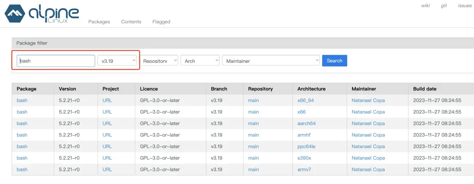Click the URL link in first row
The height and width of the screenshot is (184, 474).
(107, 100)
